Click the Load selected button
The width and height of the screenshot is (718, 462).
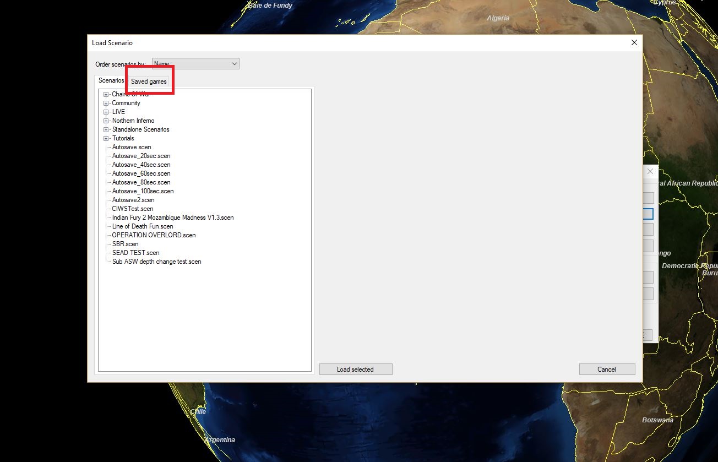tap(356, 369)
